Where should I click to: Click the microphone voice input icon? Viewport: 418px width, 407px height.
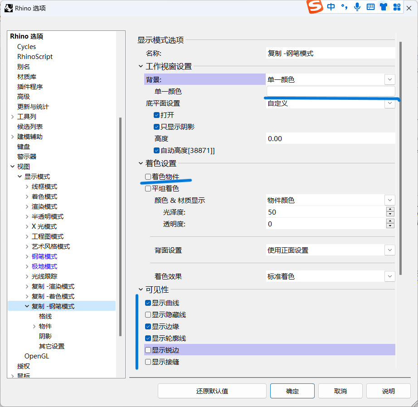[357, 7]
